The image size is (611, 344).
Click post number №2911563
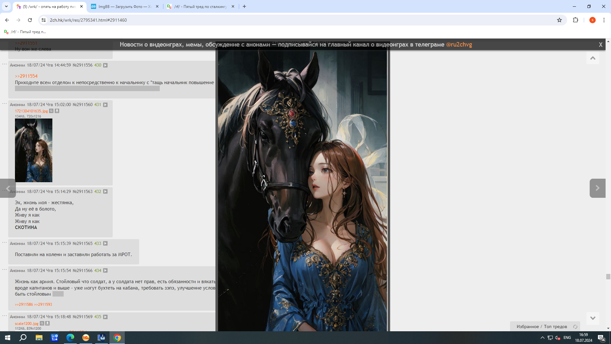click(83, 192)
